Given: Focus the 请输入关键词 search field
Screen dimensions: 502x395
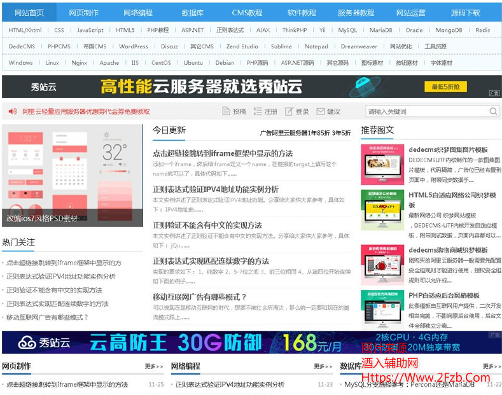Looking at the screenshot, I should point(426,111).
